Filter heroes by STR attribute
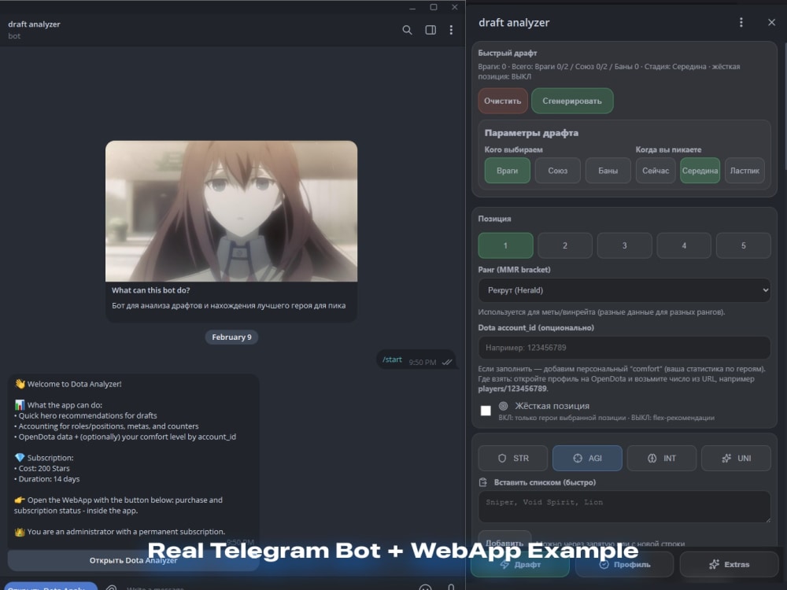The image size is (787, 590). point(513,458)
